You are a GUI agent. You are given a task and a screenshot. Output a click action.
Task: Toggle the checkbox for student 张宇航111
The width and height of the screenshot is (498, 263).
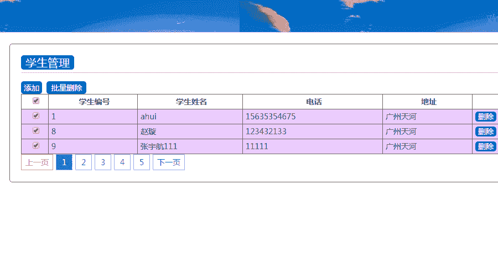pos(36,146)
